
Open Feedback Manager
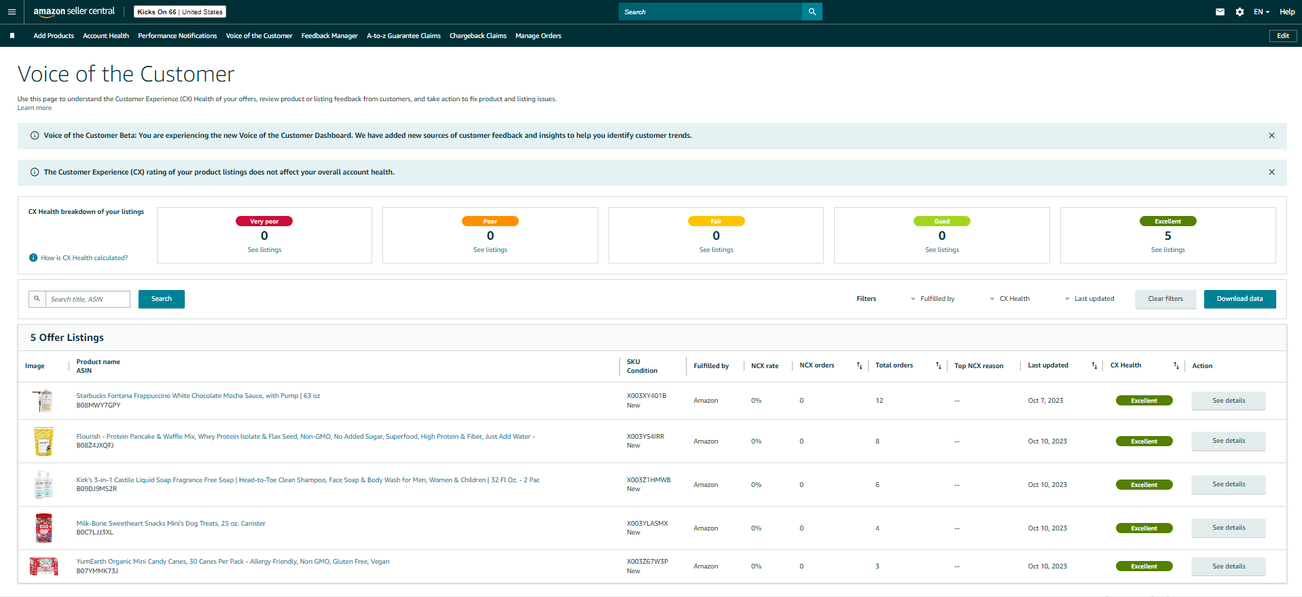pos(329,36)
